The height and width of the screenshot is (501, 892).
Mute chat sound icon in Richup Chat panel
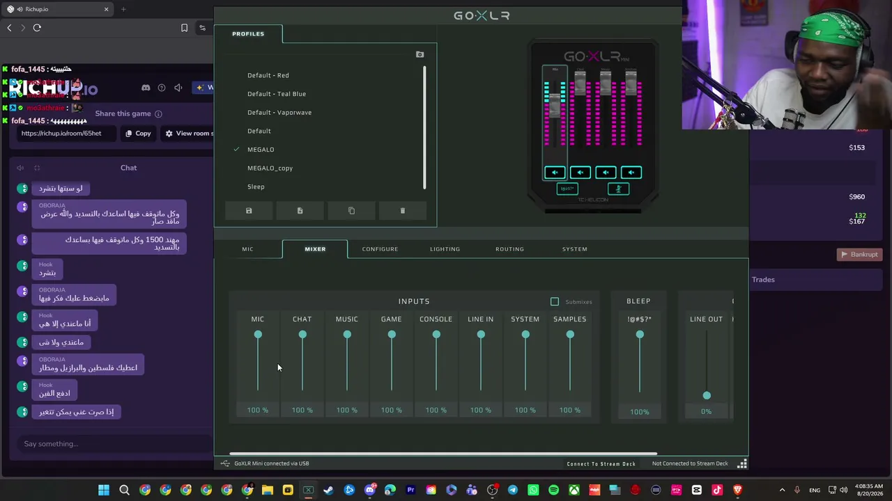click(x=20, y=168)
